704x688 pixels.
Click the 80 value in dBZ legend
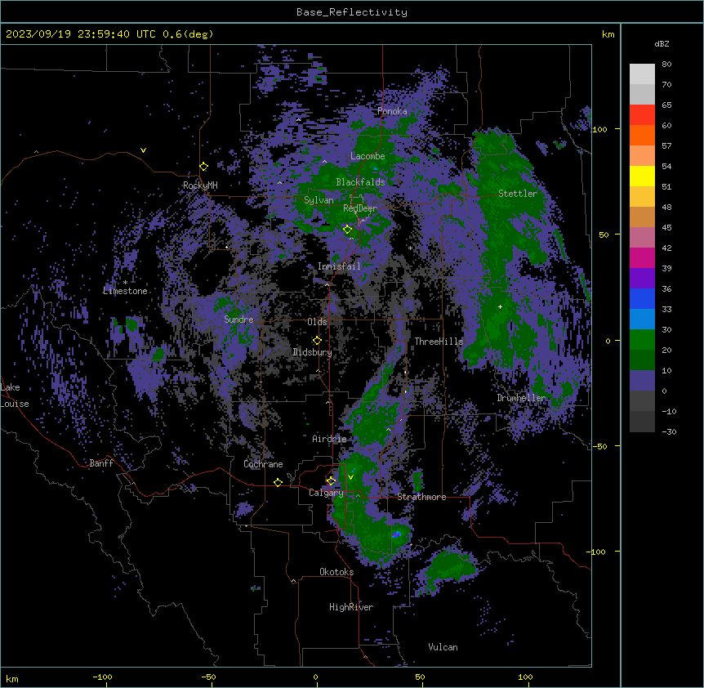[666, 65]
